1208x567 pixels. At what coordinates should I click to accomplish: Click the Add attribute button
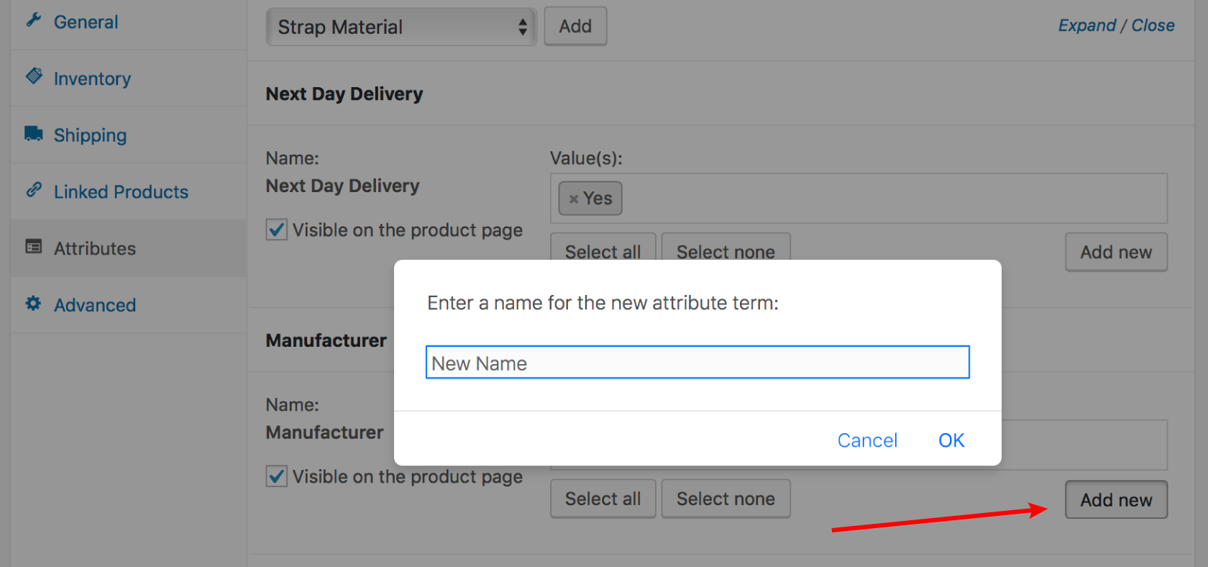(575, 27)
